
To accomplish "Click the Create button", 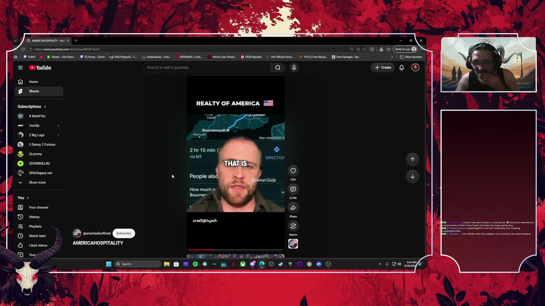I will point(383,68).
